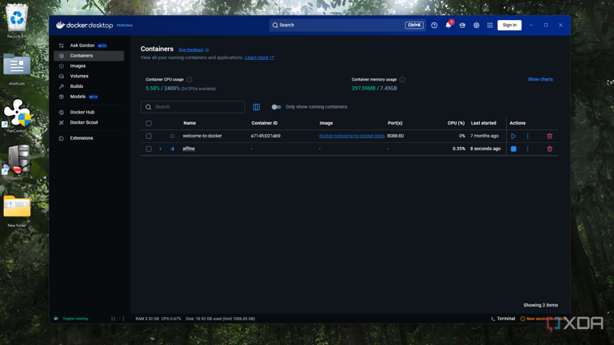This screenshot has width=614, height=345.
Task: Click Show charts
Action: [540, 79]
